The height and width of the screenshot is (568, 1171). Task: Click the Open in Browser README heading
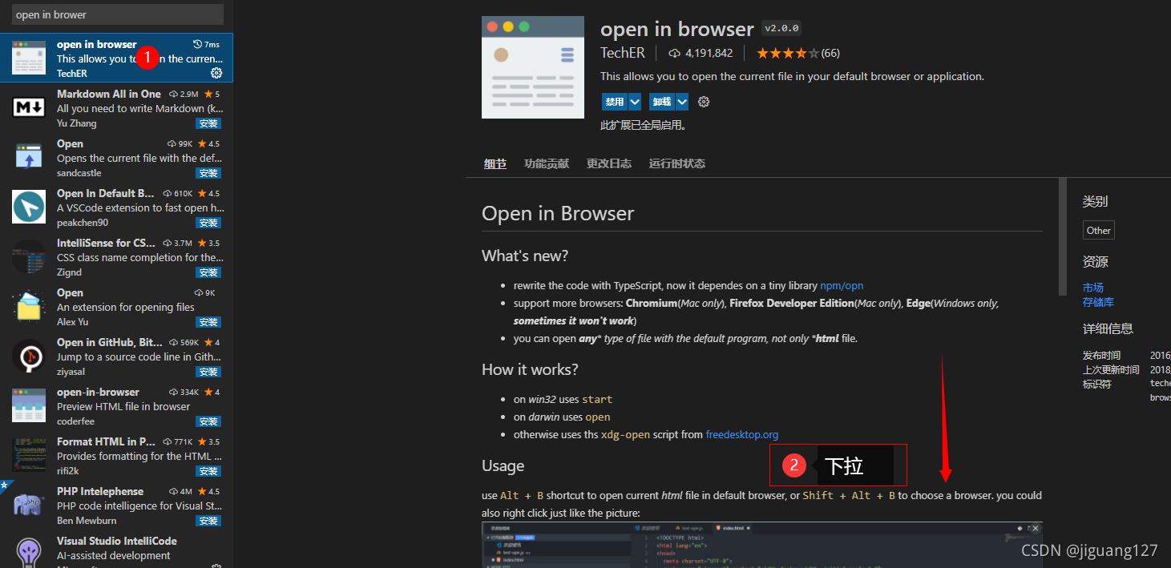[x=558, y=213]
